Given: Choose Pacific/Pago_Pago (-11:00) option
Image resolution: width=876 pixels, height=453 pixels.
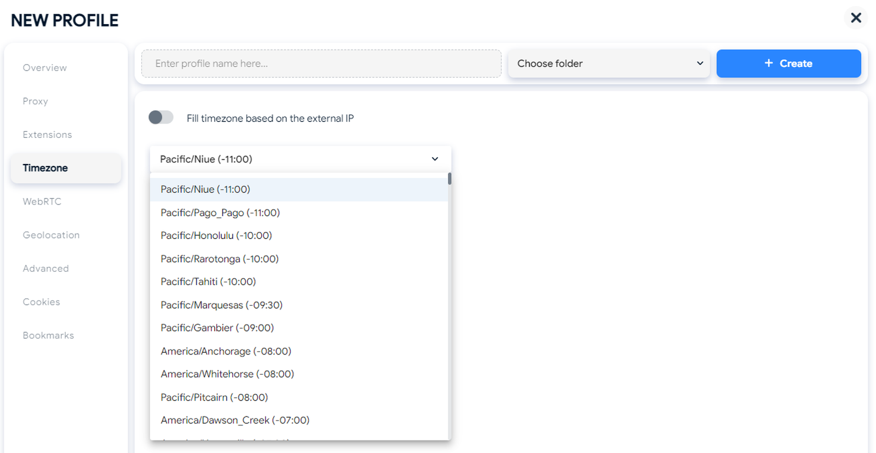Looking at the screenshot, I should click(299, 213).
